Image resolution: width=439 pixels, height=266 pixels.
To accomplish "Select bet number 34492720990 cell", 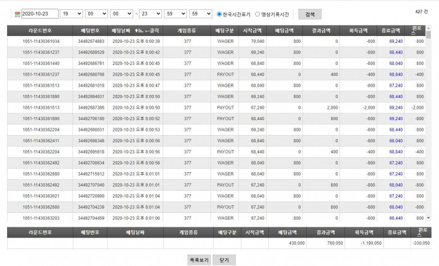I will tap(91, 196).
